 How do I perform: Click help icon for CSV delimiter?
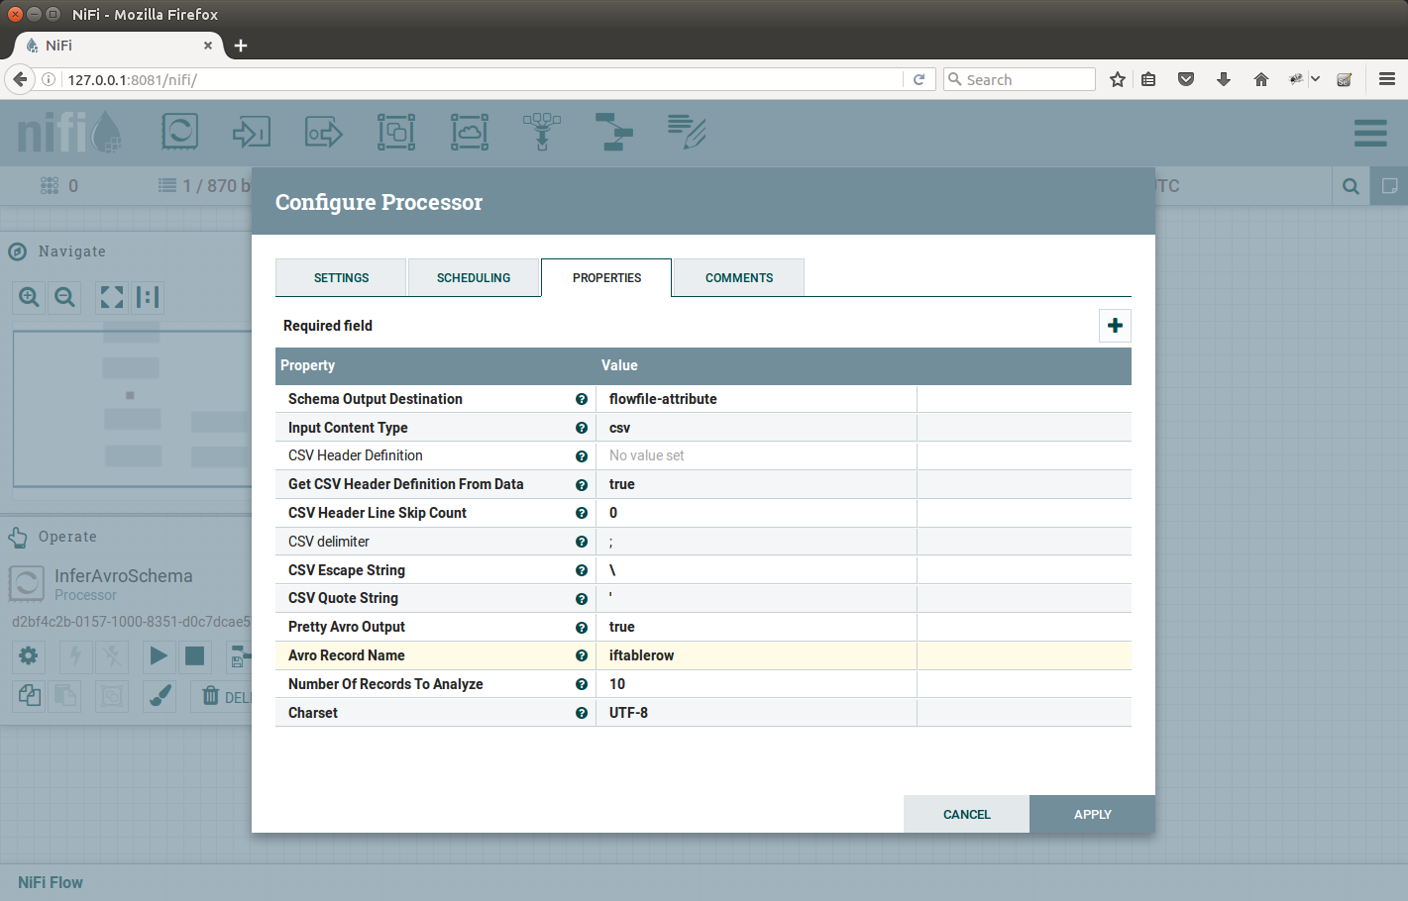tap(582, 542)
